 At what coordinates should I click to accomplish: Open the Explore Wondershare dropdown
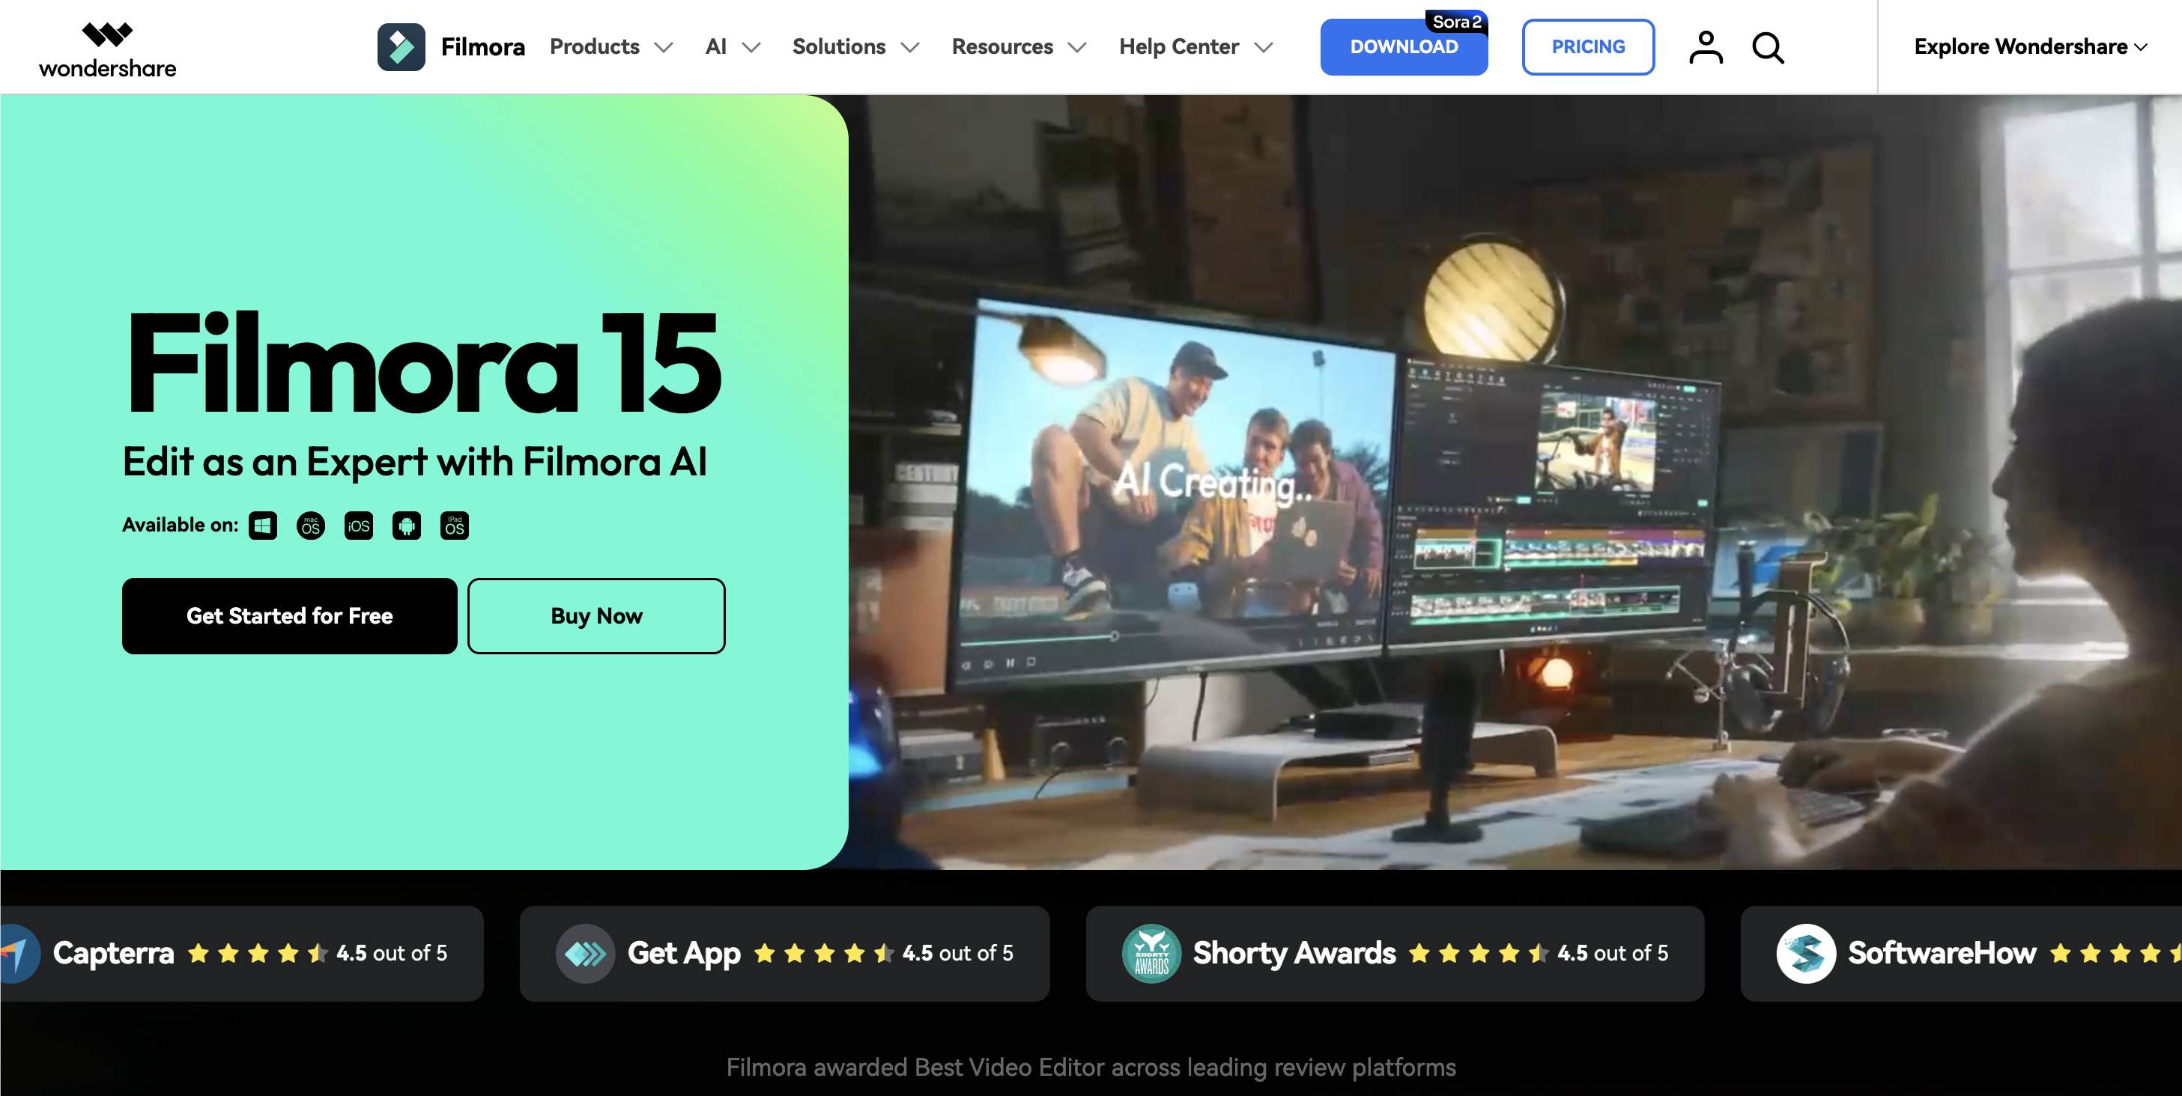2031,46
